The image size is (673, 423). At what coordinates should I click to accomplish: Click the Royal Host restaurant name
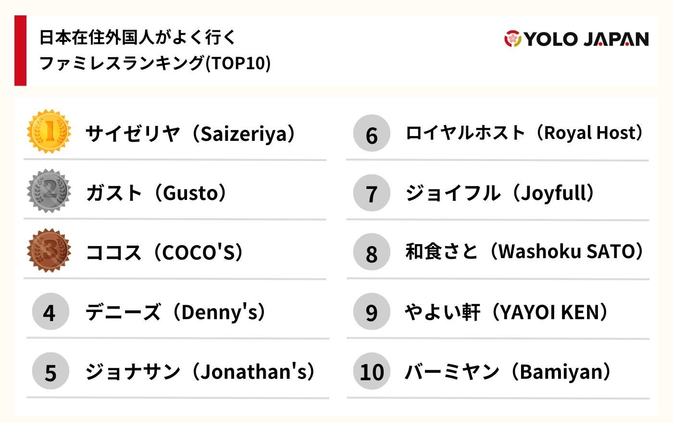pos(524,133)
